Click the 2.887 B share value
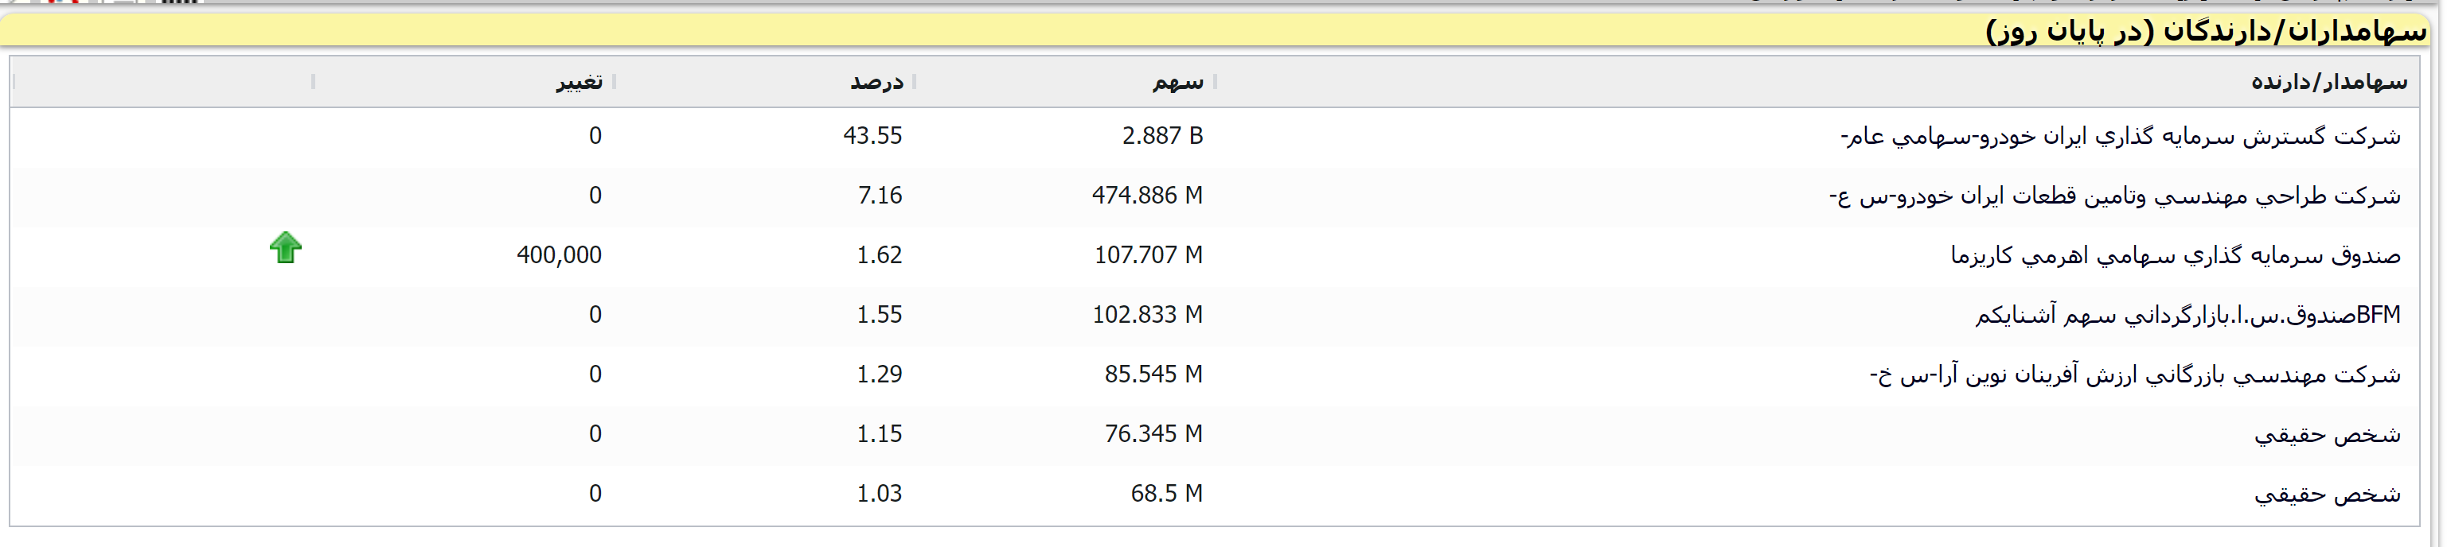2447x547 pixels. coord(1161,137)
